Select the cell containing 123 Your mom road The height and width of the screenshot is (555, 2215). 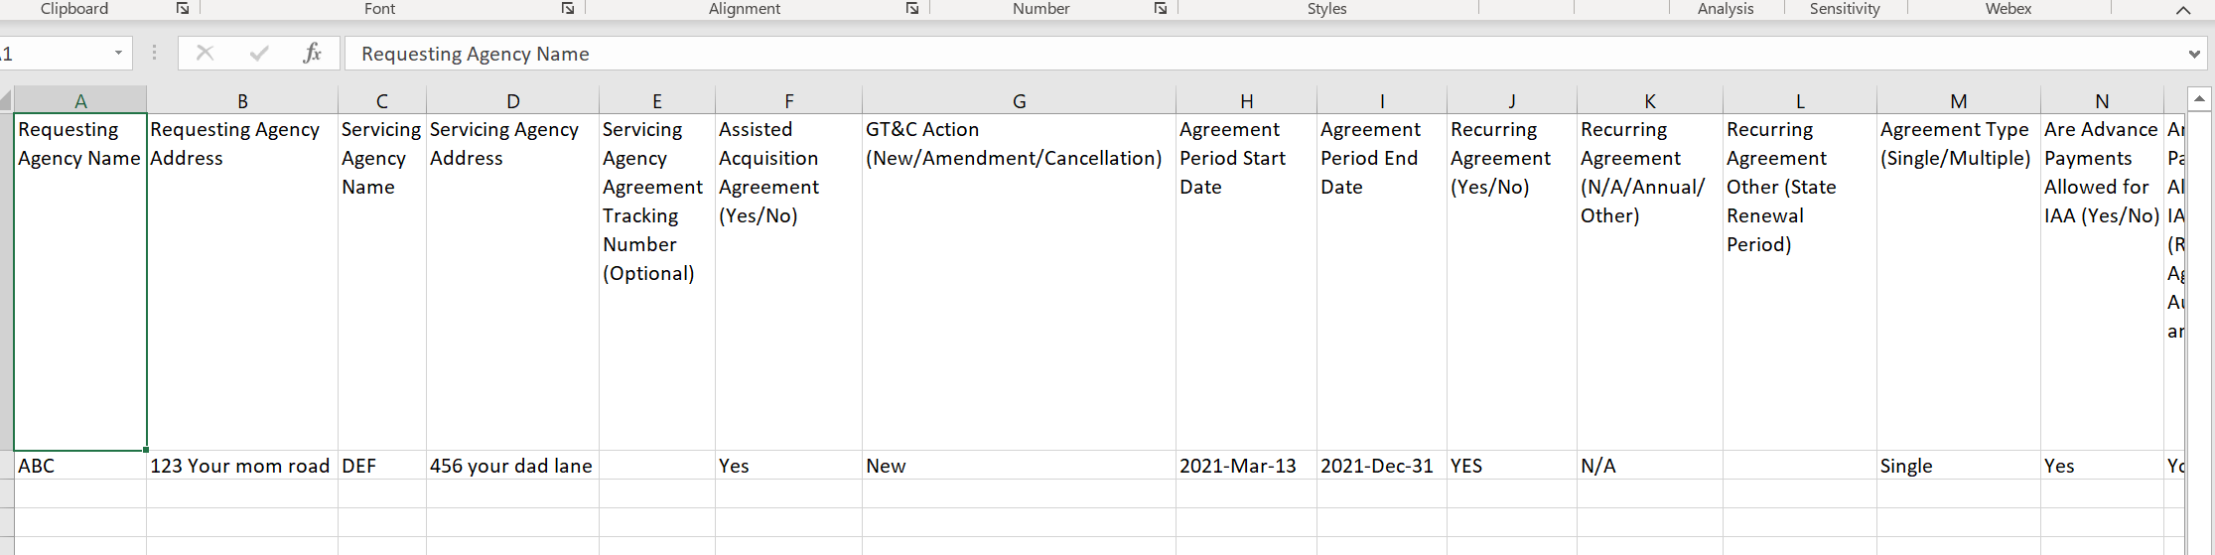coord(241,466)
